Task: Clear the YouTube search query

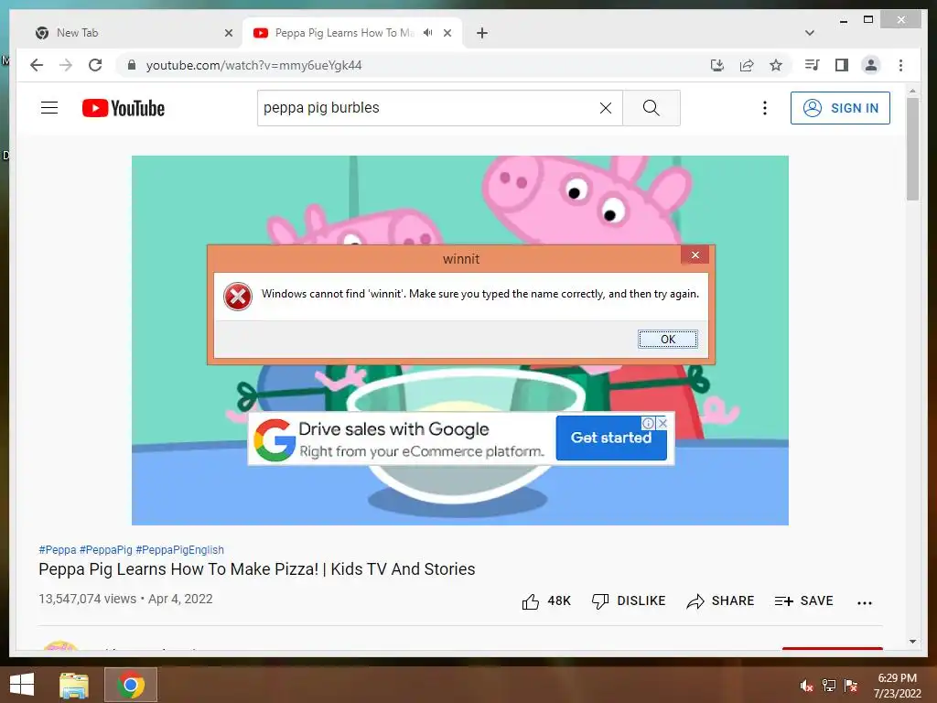Action: click(606, 108)
